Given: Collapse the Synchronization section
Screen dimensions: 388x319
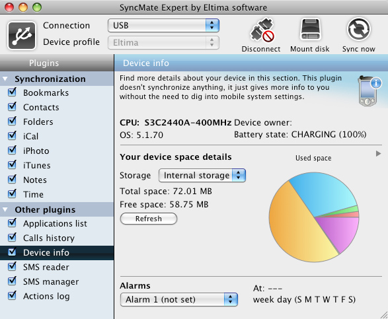Looking at the screenshot, I should click(5, 79).
